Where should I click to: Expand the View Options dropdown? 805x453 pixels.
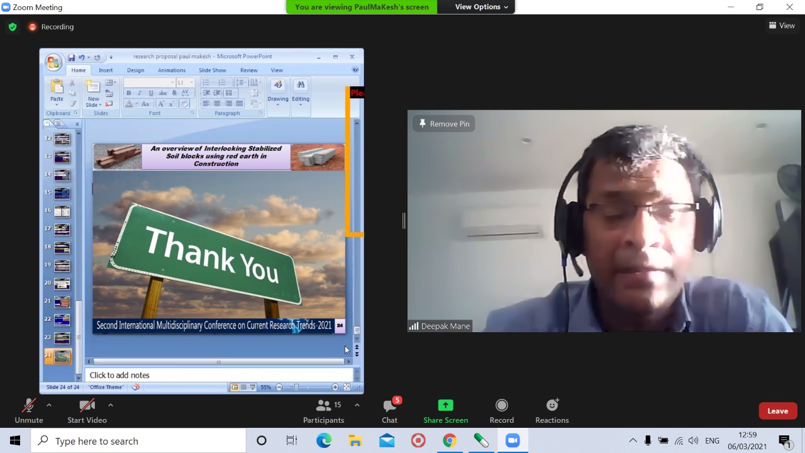coord(481,7)
